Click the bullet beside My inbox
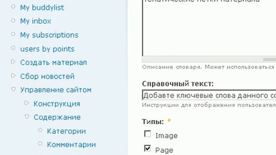Image resolution: width=276 pixels, height=155 pixels. click(x=13, y=20)
